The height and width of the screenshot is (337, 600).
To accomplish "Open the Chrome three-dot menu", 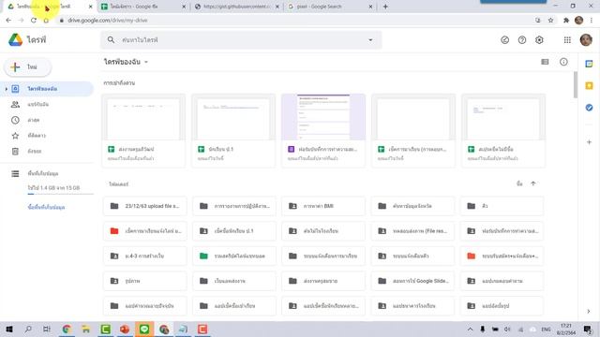I will [x=592, y=21].
